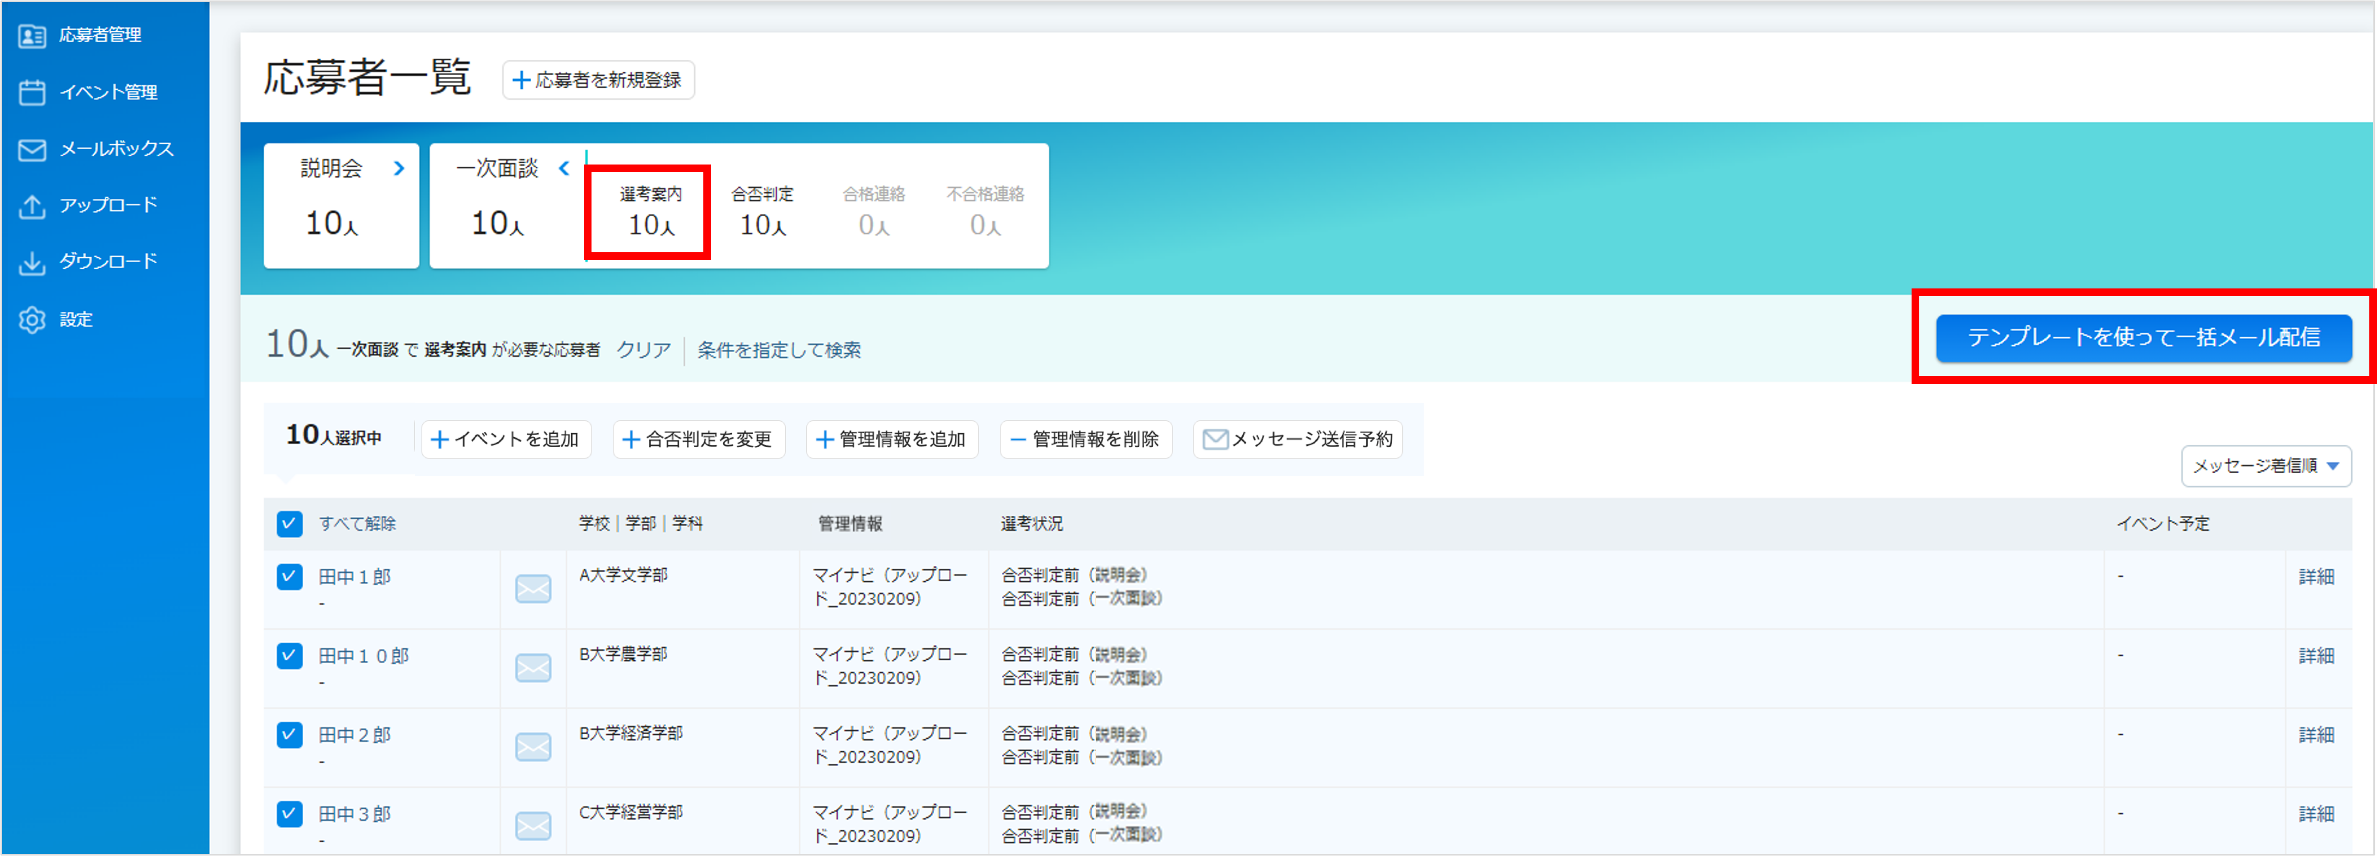Click the upload arrow icon in sidebar
The width and height of the screenshot is (2377, 856).
tap(32, 206)
